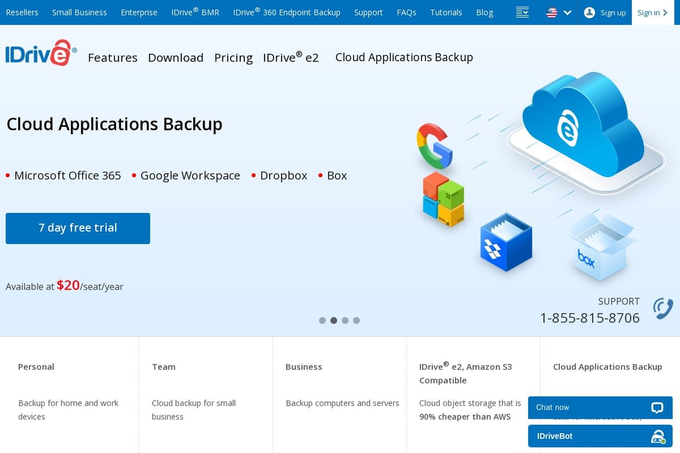Click the IDriveBot robot icon
This screenshot has width=680, height=453.
tap(658, 436)
